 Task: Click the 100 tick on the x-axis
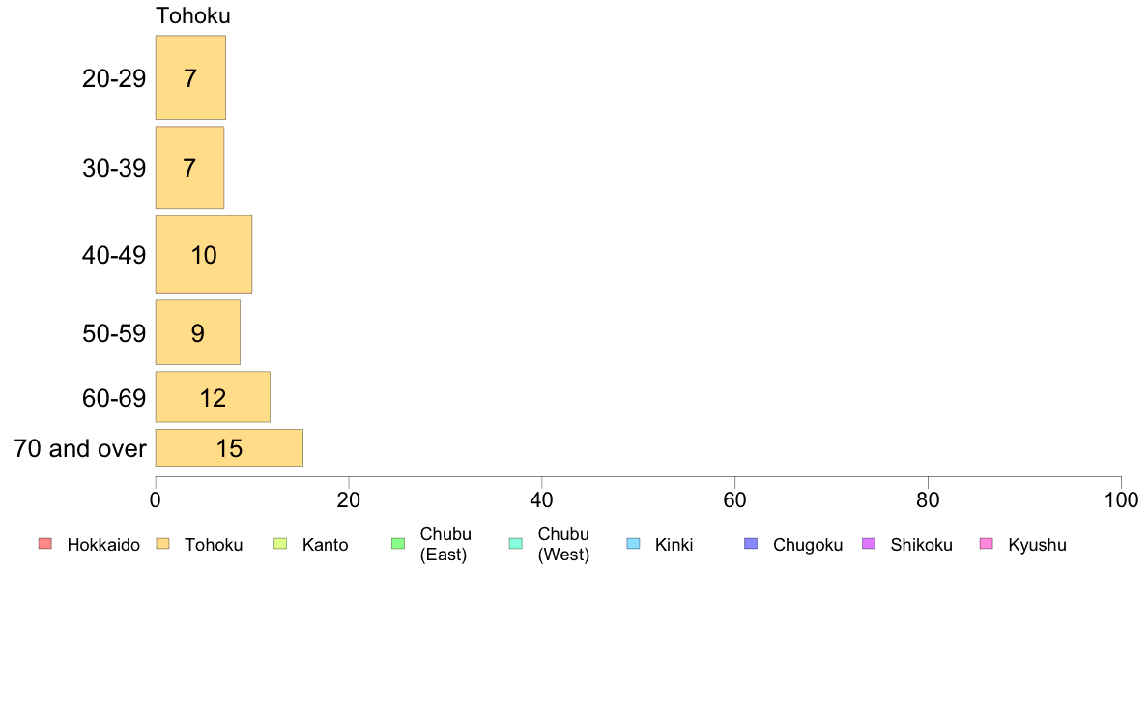(1121, 500)
